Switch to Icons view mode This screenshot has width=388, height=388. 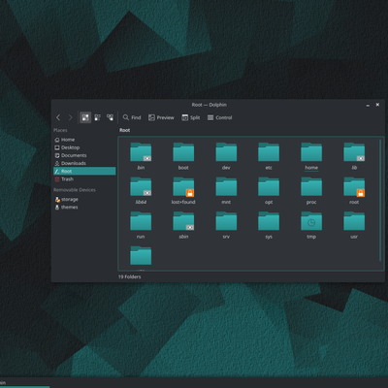[85, 117]
